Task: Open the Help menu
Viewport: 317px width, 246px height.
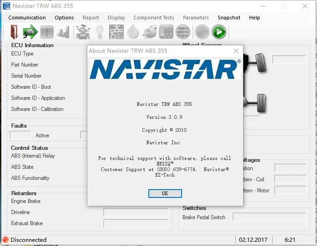Action: [x=255, y=18]
